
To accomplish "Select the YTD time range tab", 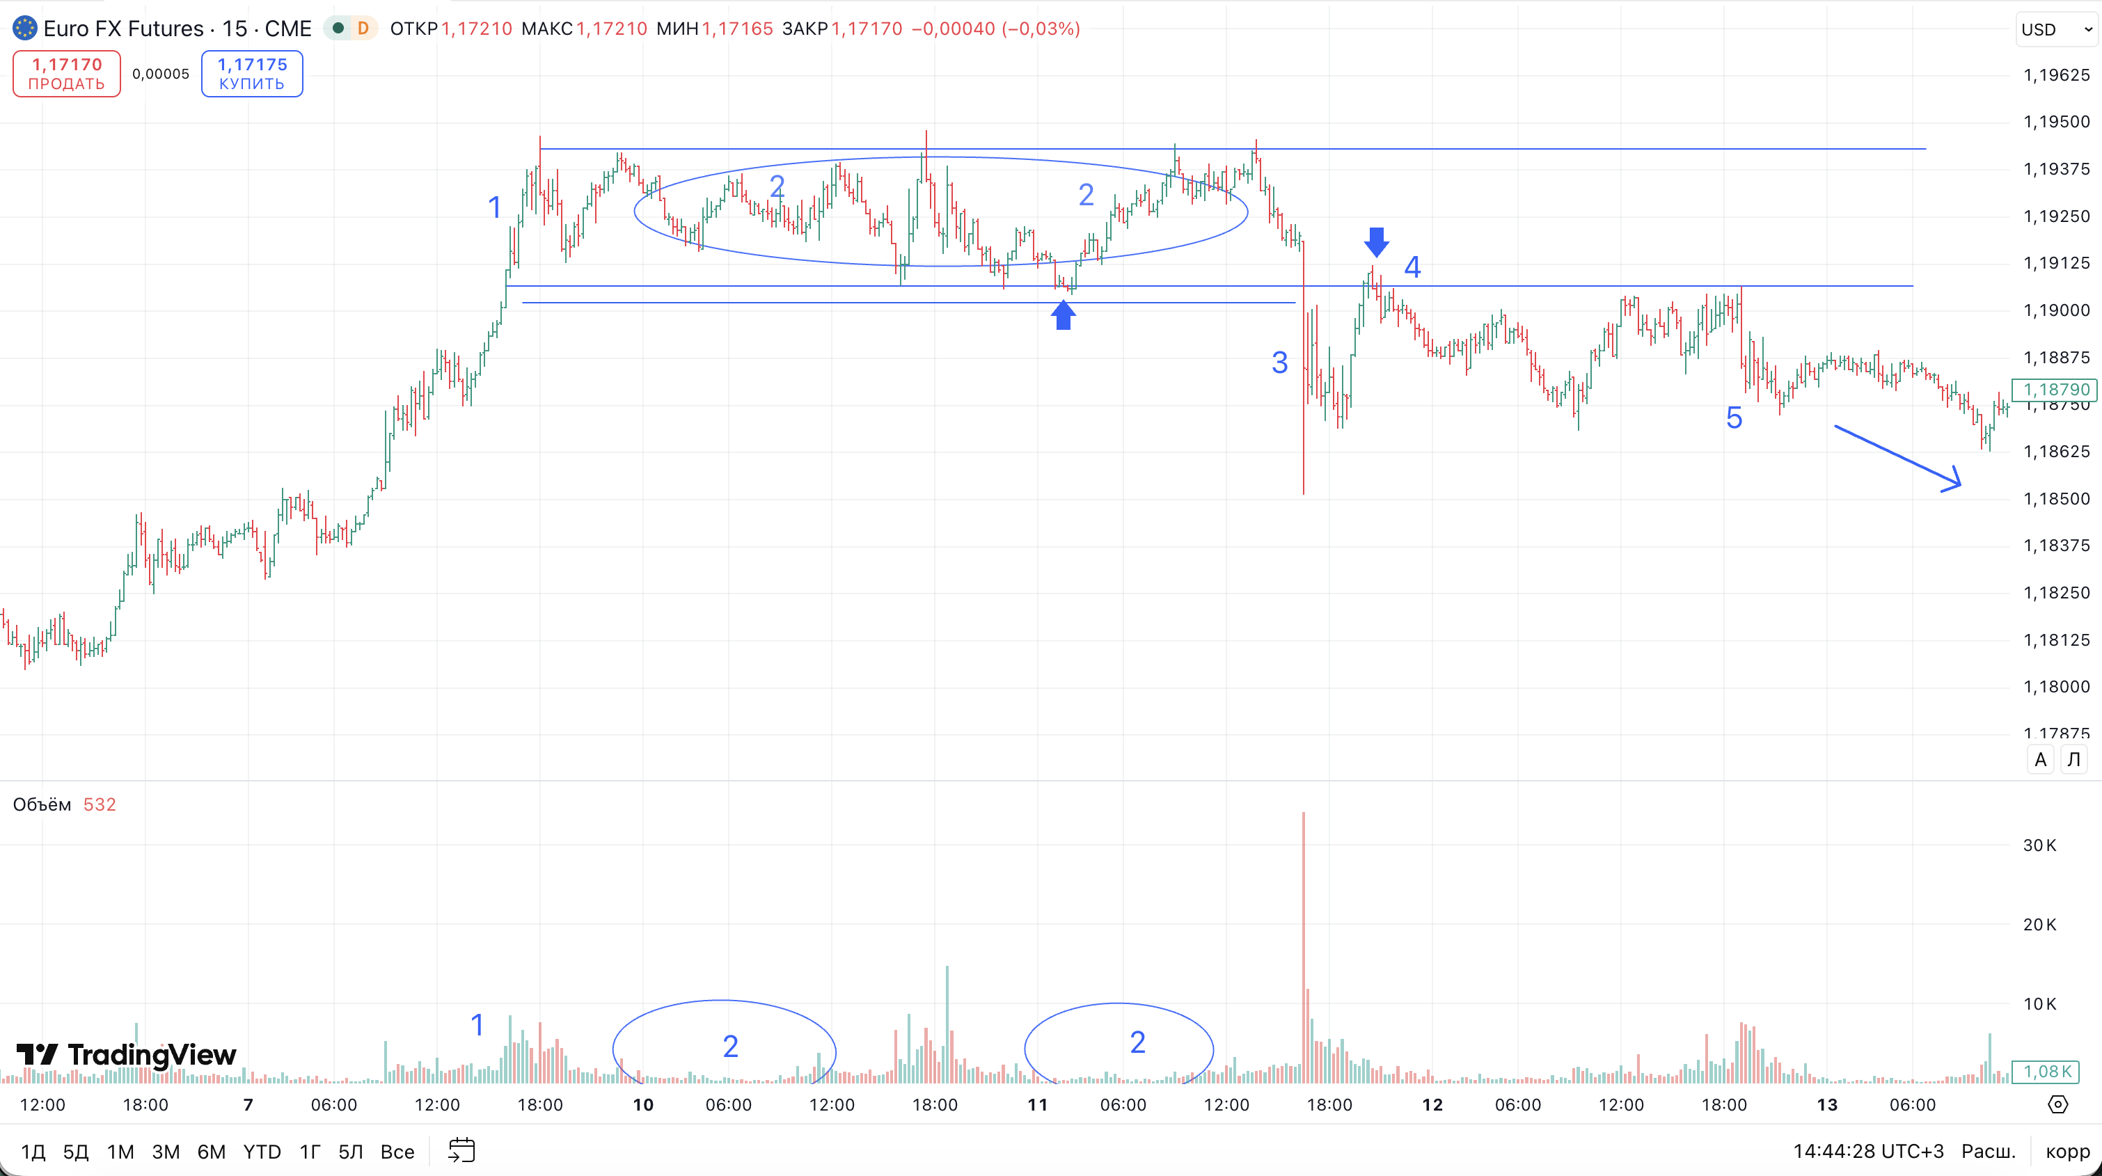I will pyautogui.click(x=262, y=1152).
